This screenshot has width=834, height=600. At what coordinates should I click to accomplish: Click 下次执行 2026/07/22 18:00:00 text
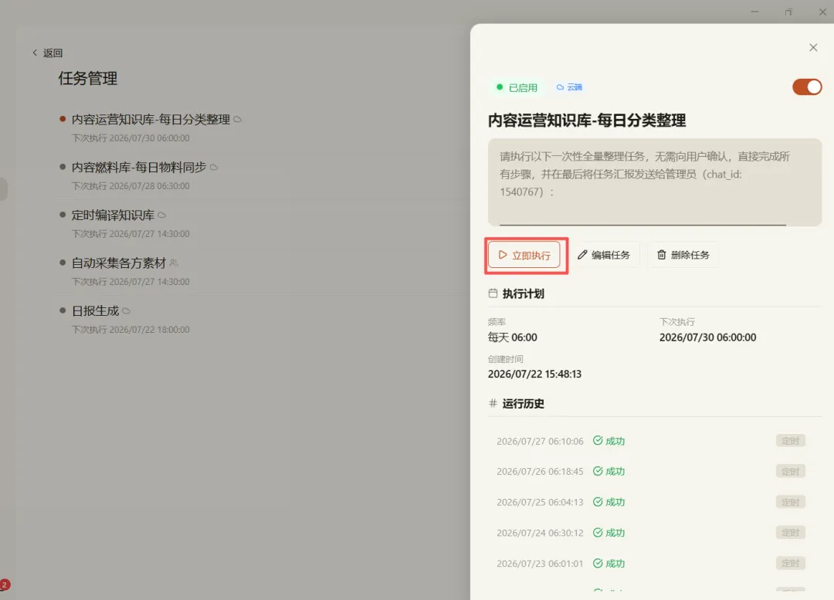pos(131,329)
